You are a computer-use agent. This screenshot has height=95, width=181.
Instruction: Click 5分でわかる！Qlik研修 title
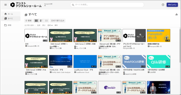(156, 70)
